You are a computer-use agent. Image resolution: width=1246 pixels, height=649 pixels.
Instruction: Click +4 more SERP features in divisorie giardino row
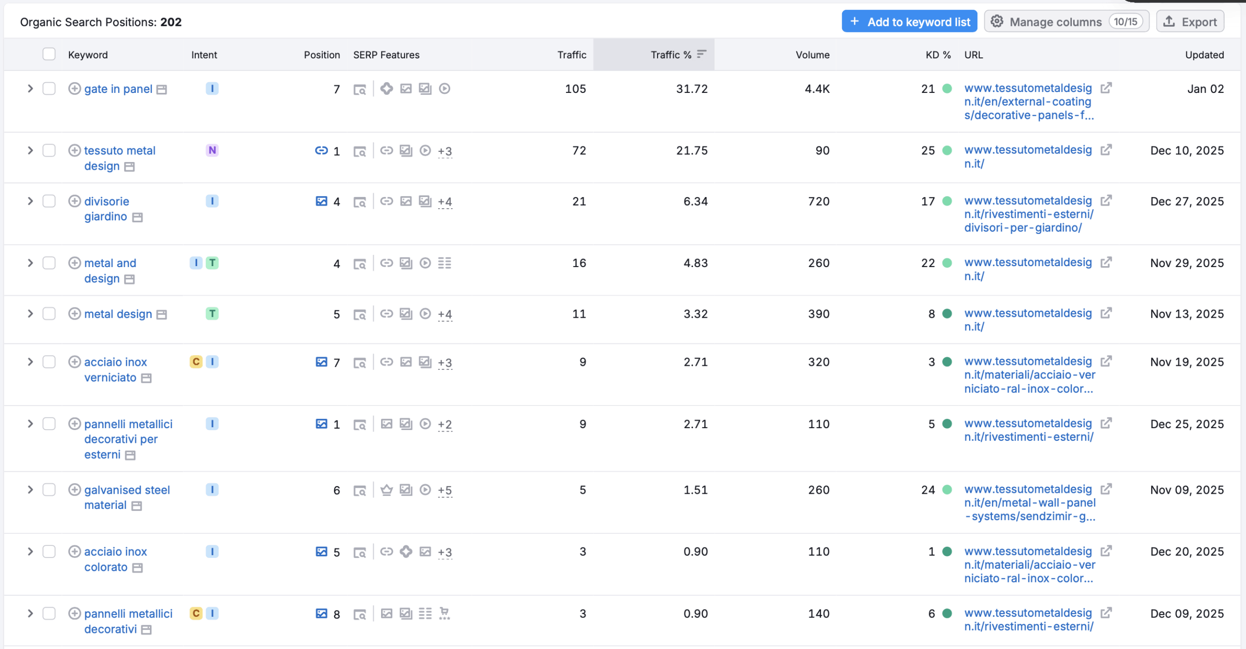[444, 202]
